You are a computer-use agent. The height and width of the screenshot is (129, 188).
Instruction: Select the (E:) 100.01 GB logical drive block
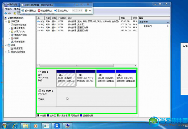coord(106,78)
